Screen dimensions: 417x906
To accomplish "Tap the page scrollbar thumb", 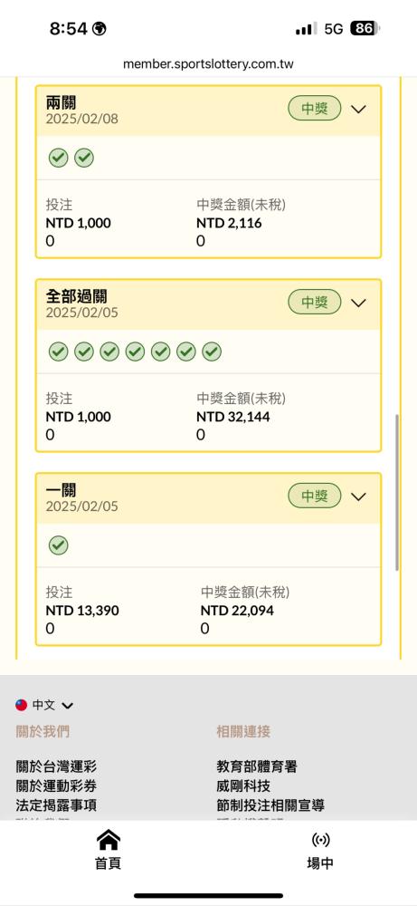I will coord(397,493).
